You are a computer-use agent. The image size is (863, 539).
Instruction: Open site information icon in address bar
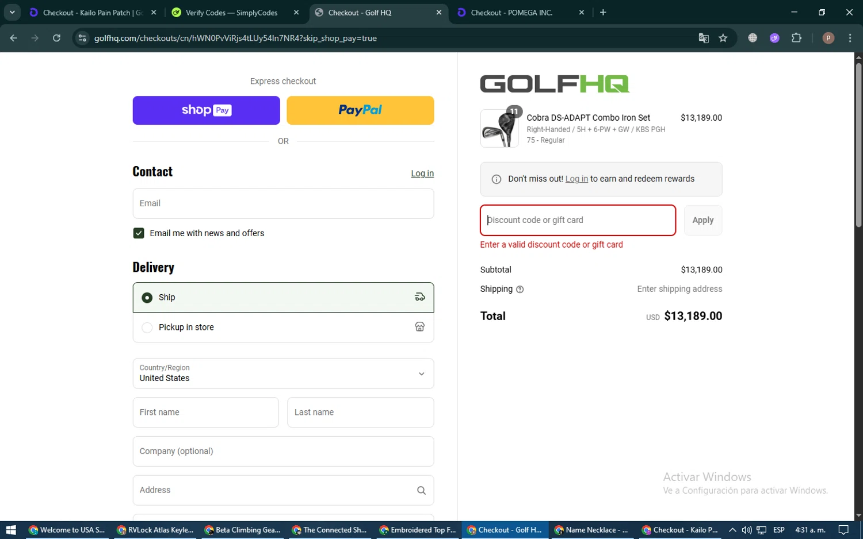pyautogui.click(x=82, y=38)
